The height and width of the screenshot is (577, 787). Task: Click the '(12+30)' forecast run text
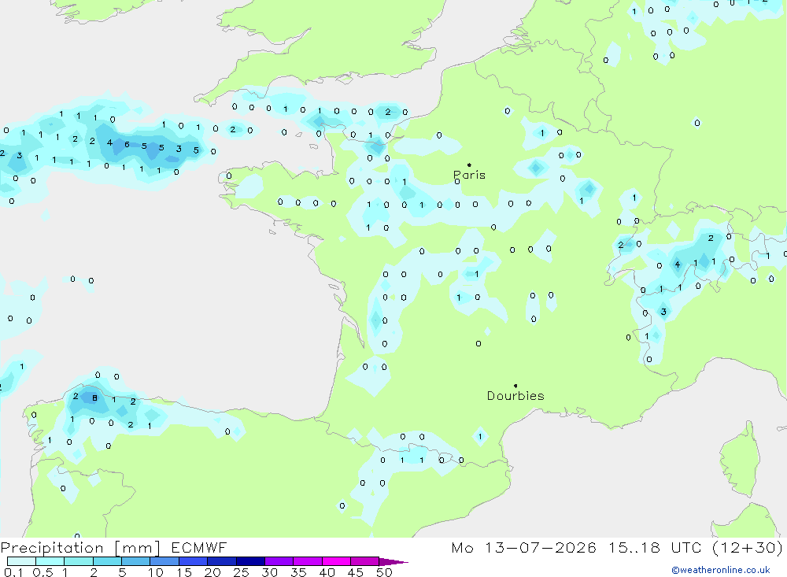coord(748,548)
